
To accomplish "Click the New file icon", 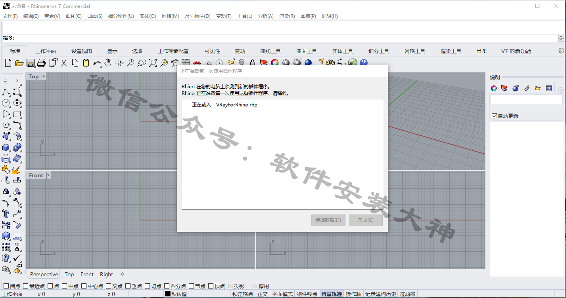I will tap(8, 63).
